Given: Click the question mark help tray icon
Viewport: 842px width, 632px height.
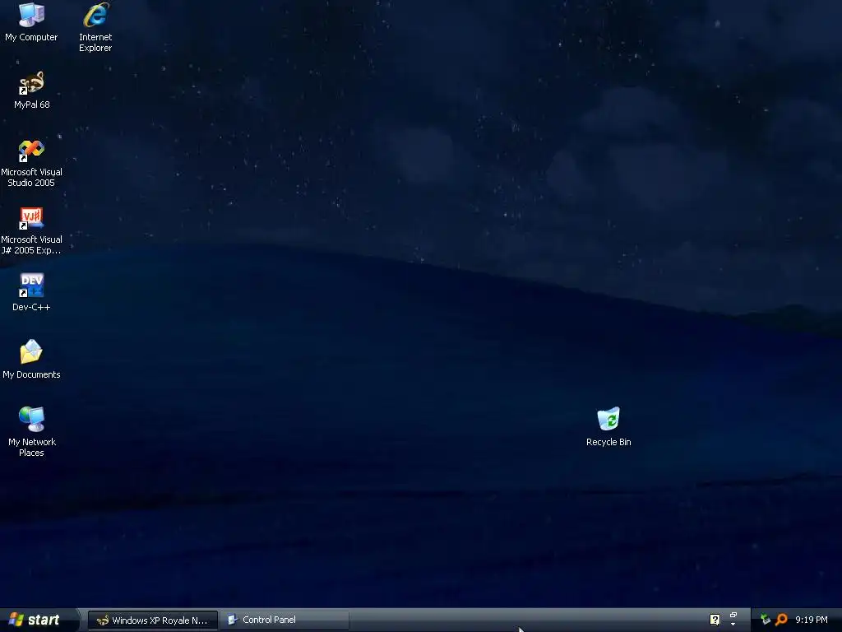Looking at the screenshot, I should (715, 620).
